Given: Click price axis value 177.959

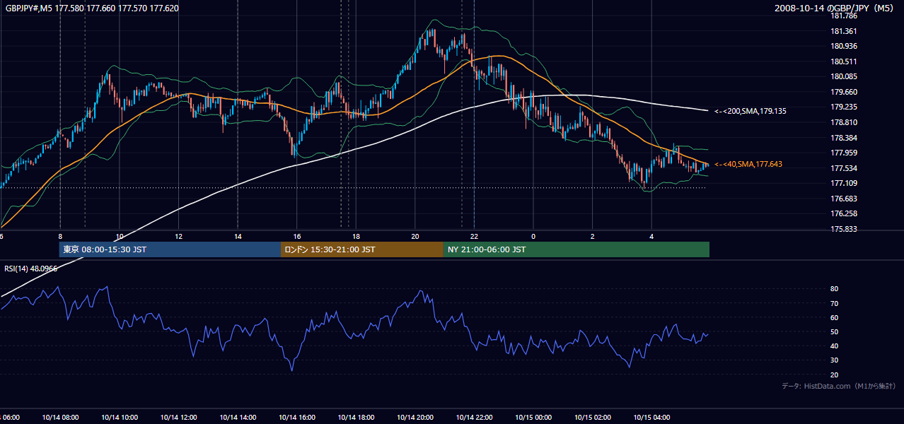Looking at the screenshot, I should 845,153.
